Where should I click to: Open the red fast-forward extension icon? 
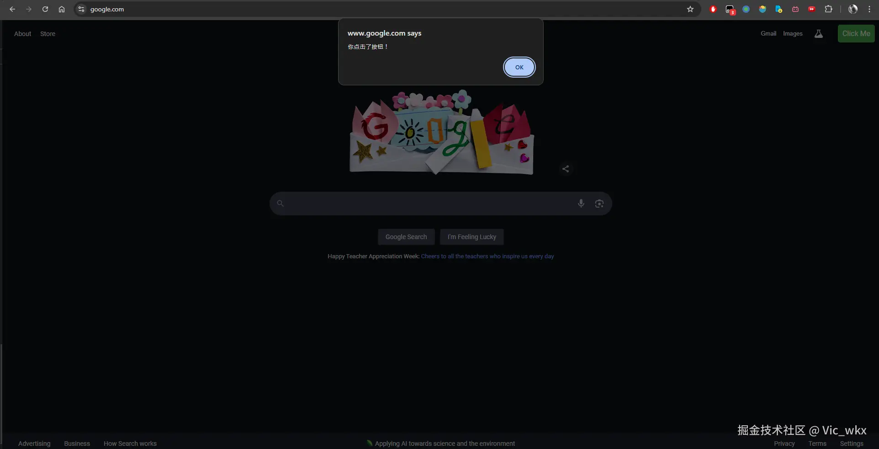click(x=812, y=9)
